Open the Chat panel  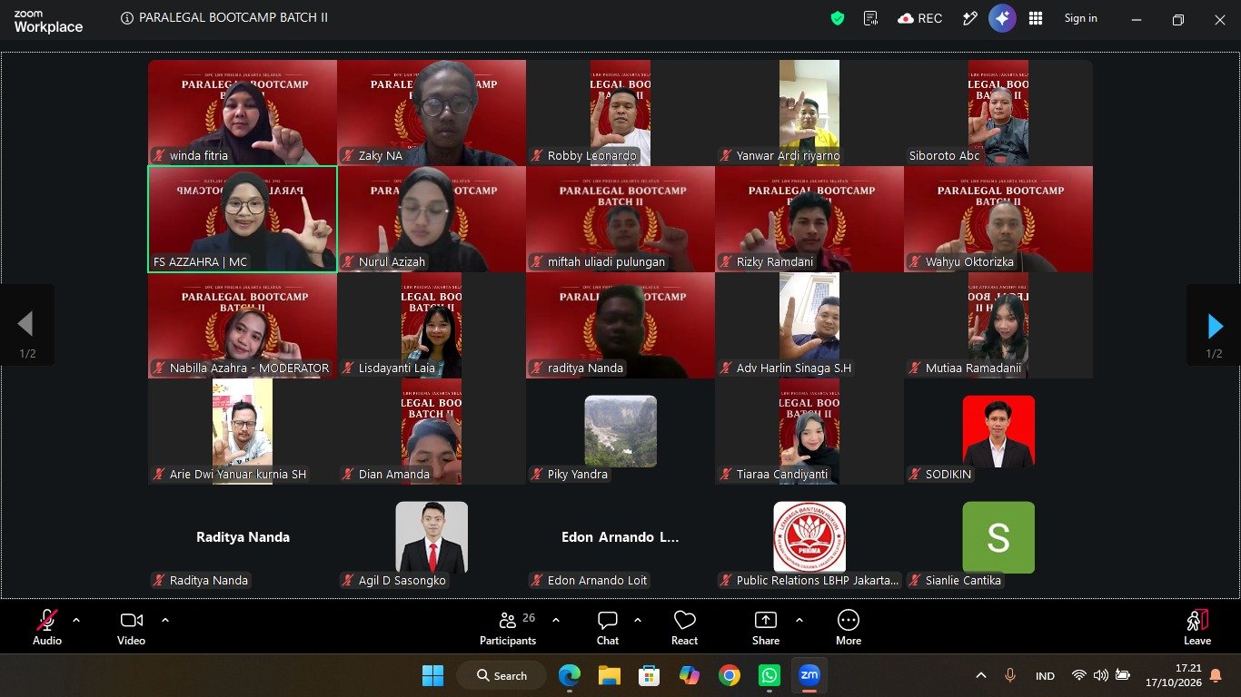(x=608, y=628)
